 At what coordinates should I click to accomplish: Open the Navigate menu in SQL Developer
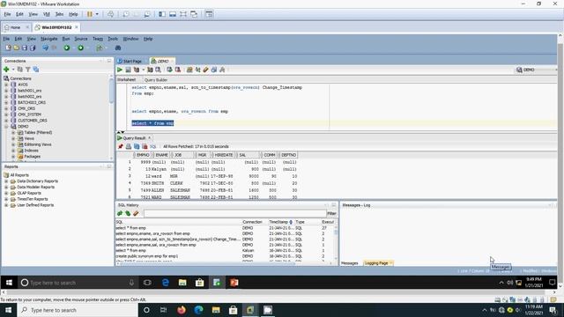pos(49,39)
